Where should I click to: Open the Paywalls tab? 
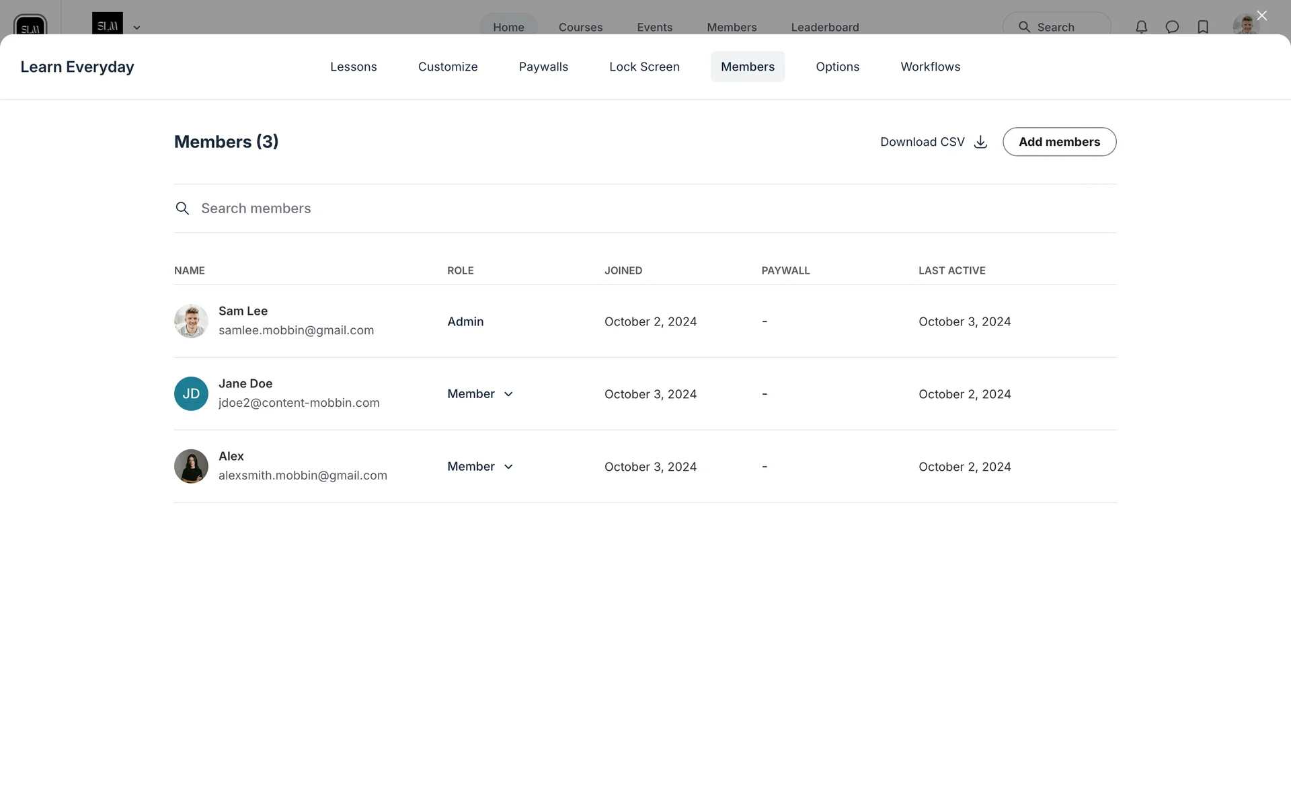(543, 67)
